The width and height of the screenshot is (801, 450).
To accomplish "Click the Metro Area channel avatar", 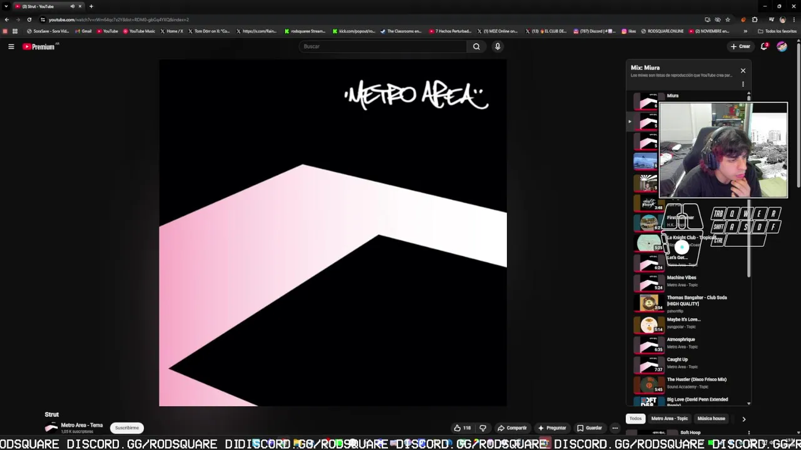I will (x=51, y=428).
